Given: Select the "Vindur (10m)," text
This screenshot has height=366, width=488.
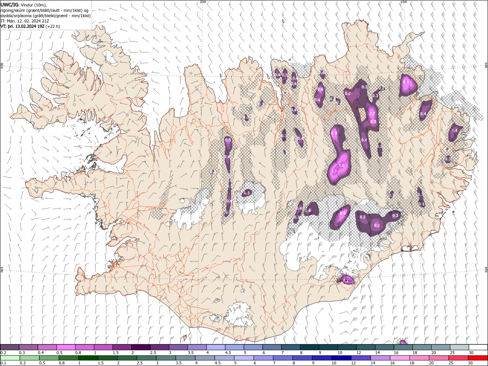Looking at the screenshot, I should pos(33,5).
